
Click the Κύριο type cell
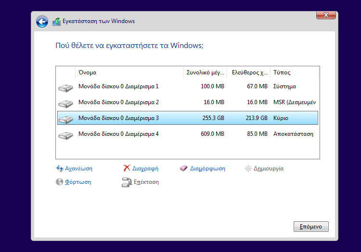click(281, 118)
